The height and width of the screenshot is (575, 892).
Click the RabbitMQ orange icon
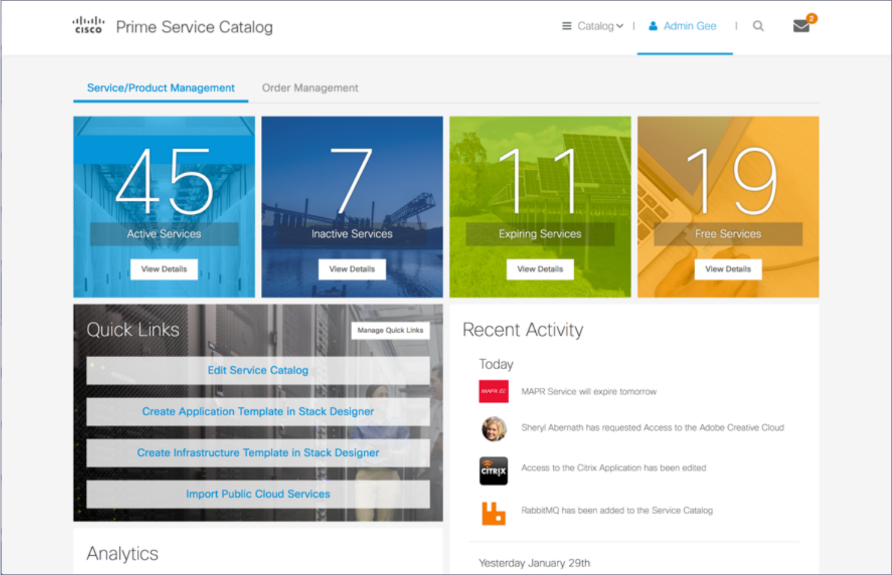tap(493, 513)
